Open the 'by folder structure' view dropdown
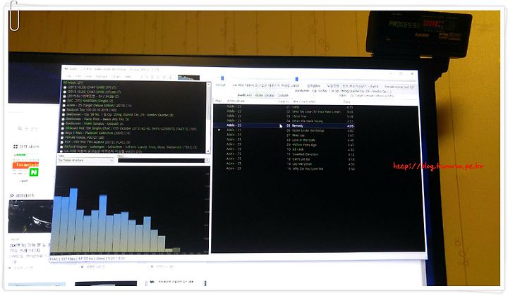Viewport: 508px width, 296px height. pos(86,161)
